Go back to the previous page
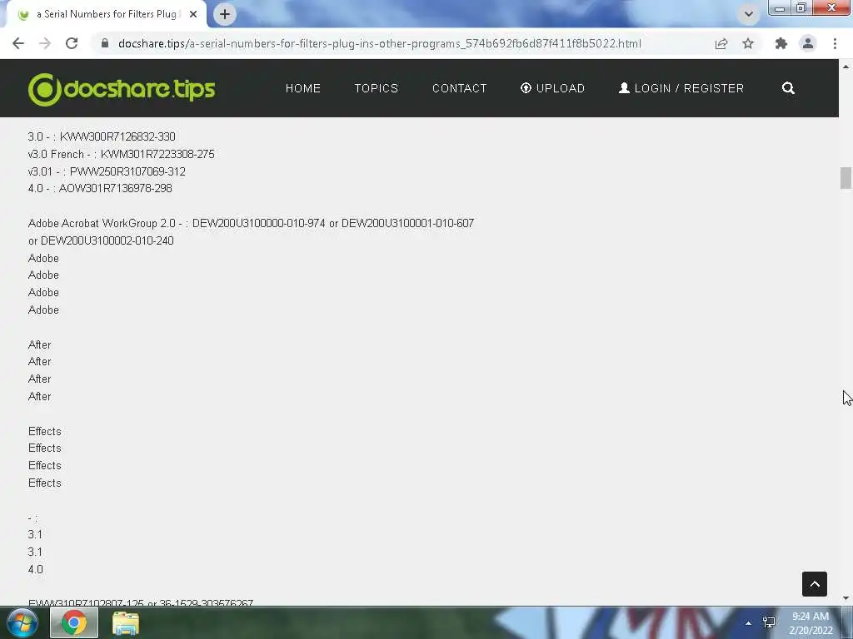This screenshot has width=853, height=639. tap(18, 43)
